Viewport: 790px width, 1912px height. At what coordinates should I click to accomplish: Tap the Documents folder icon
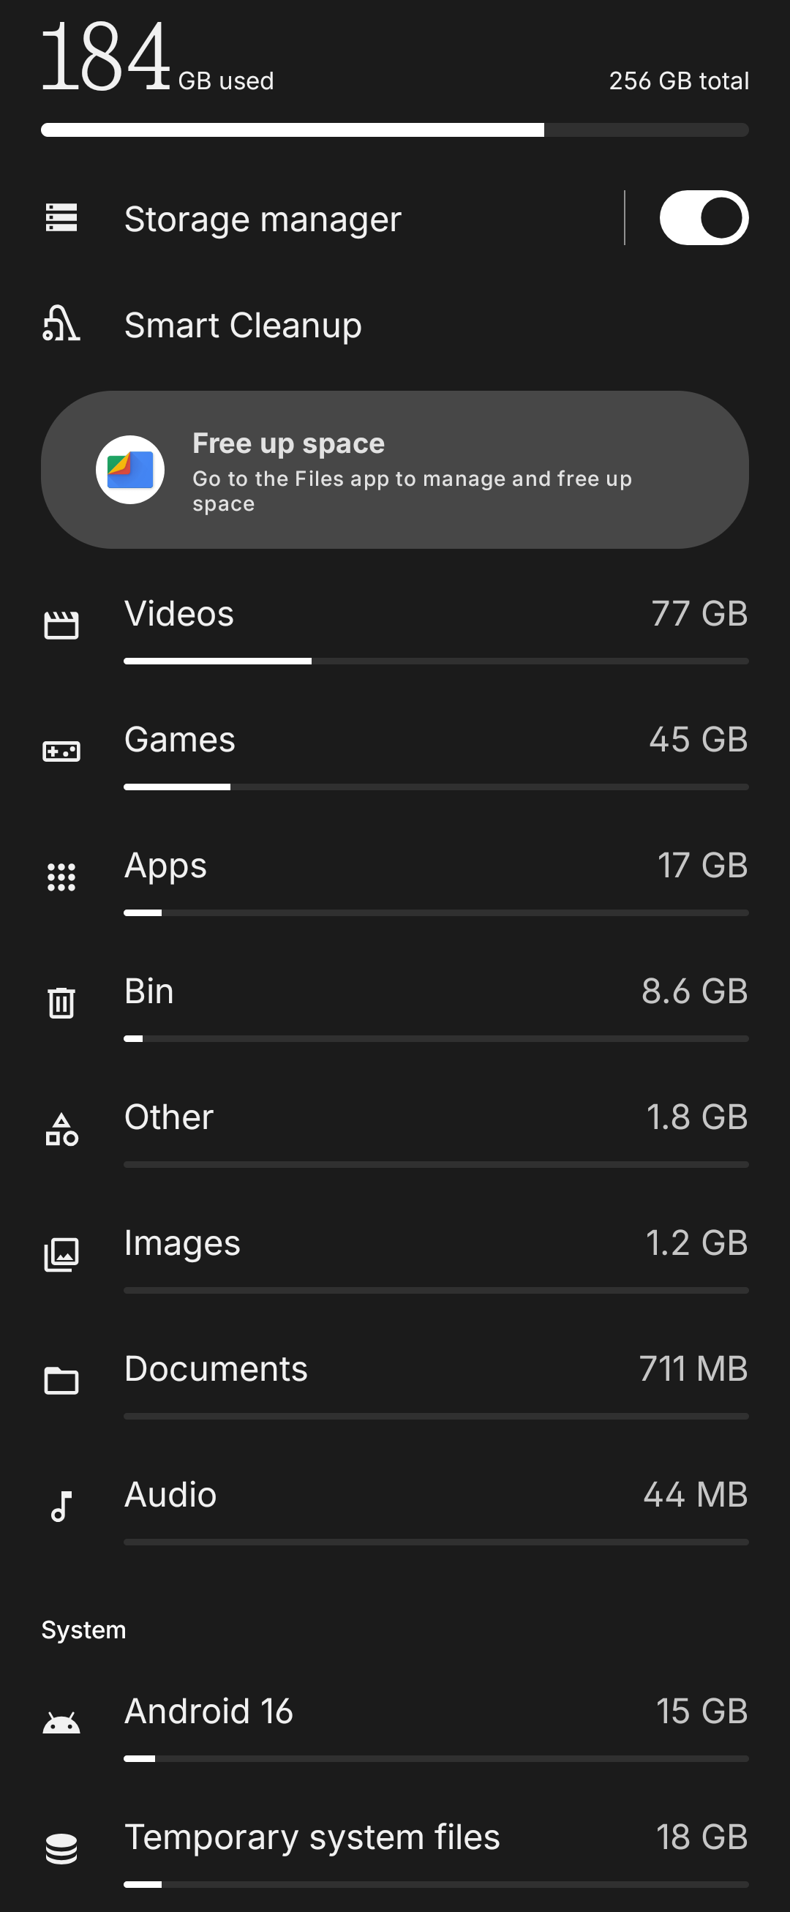pyautogui.click(x=61, y=1381)
